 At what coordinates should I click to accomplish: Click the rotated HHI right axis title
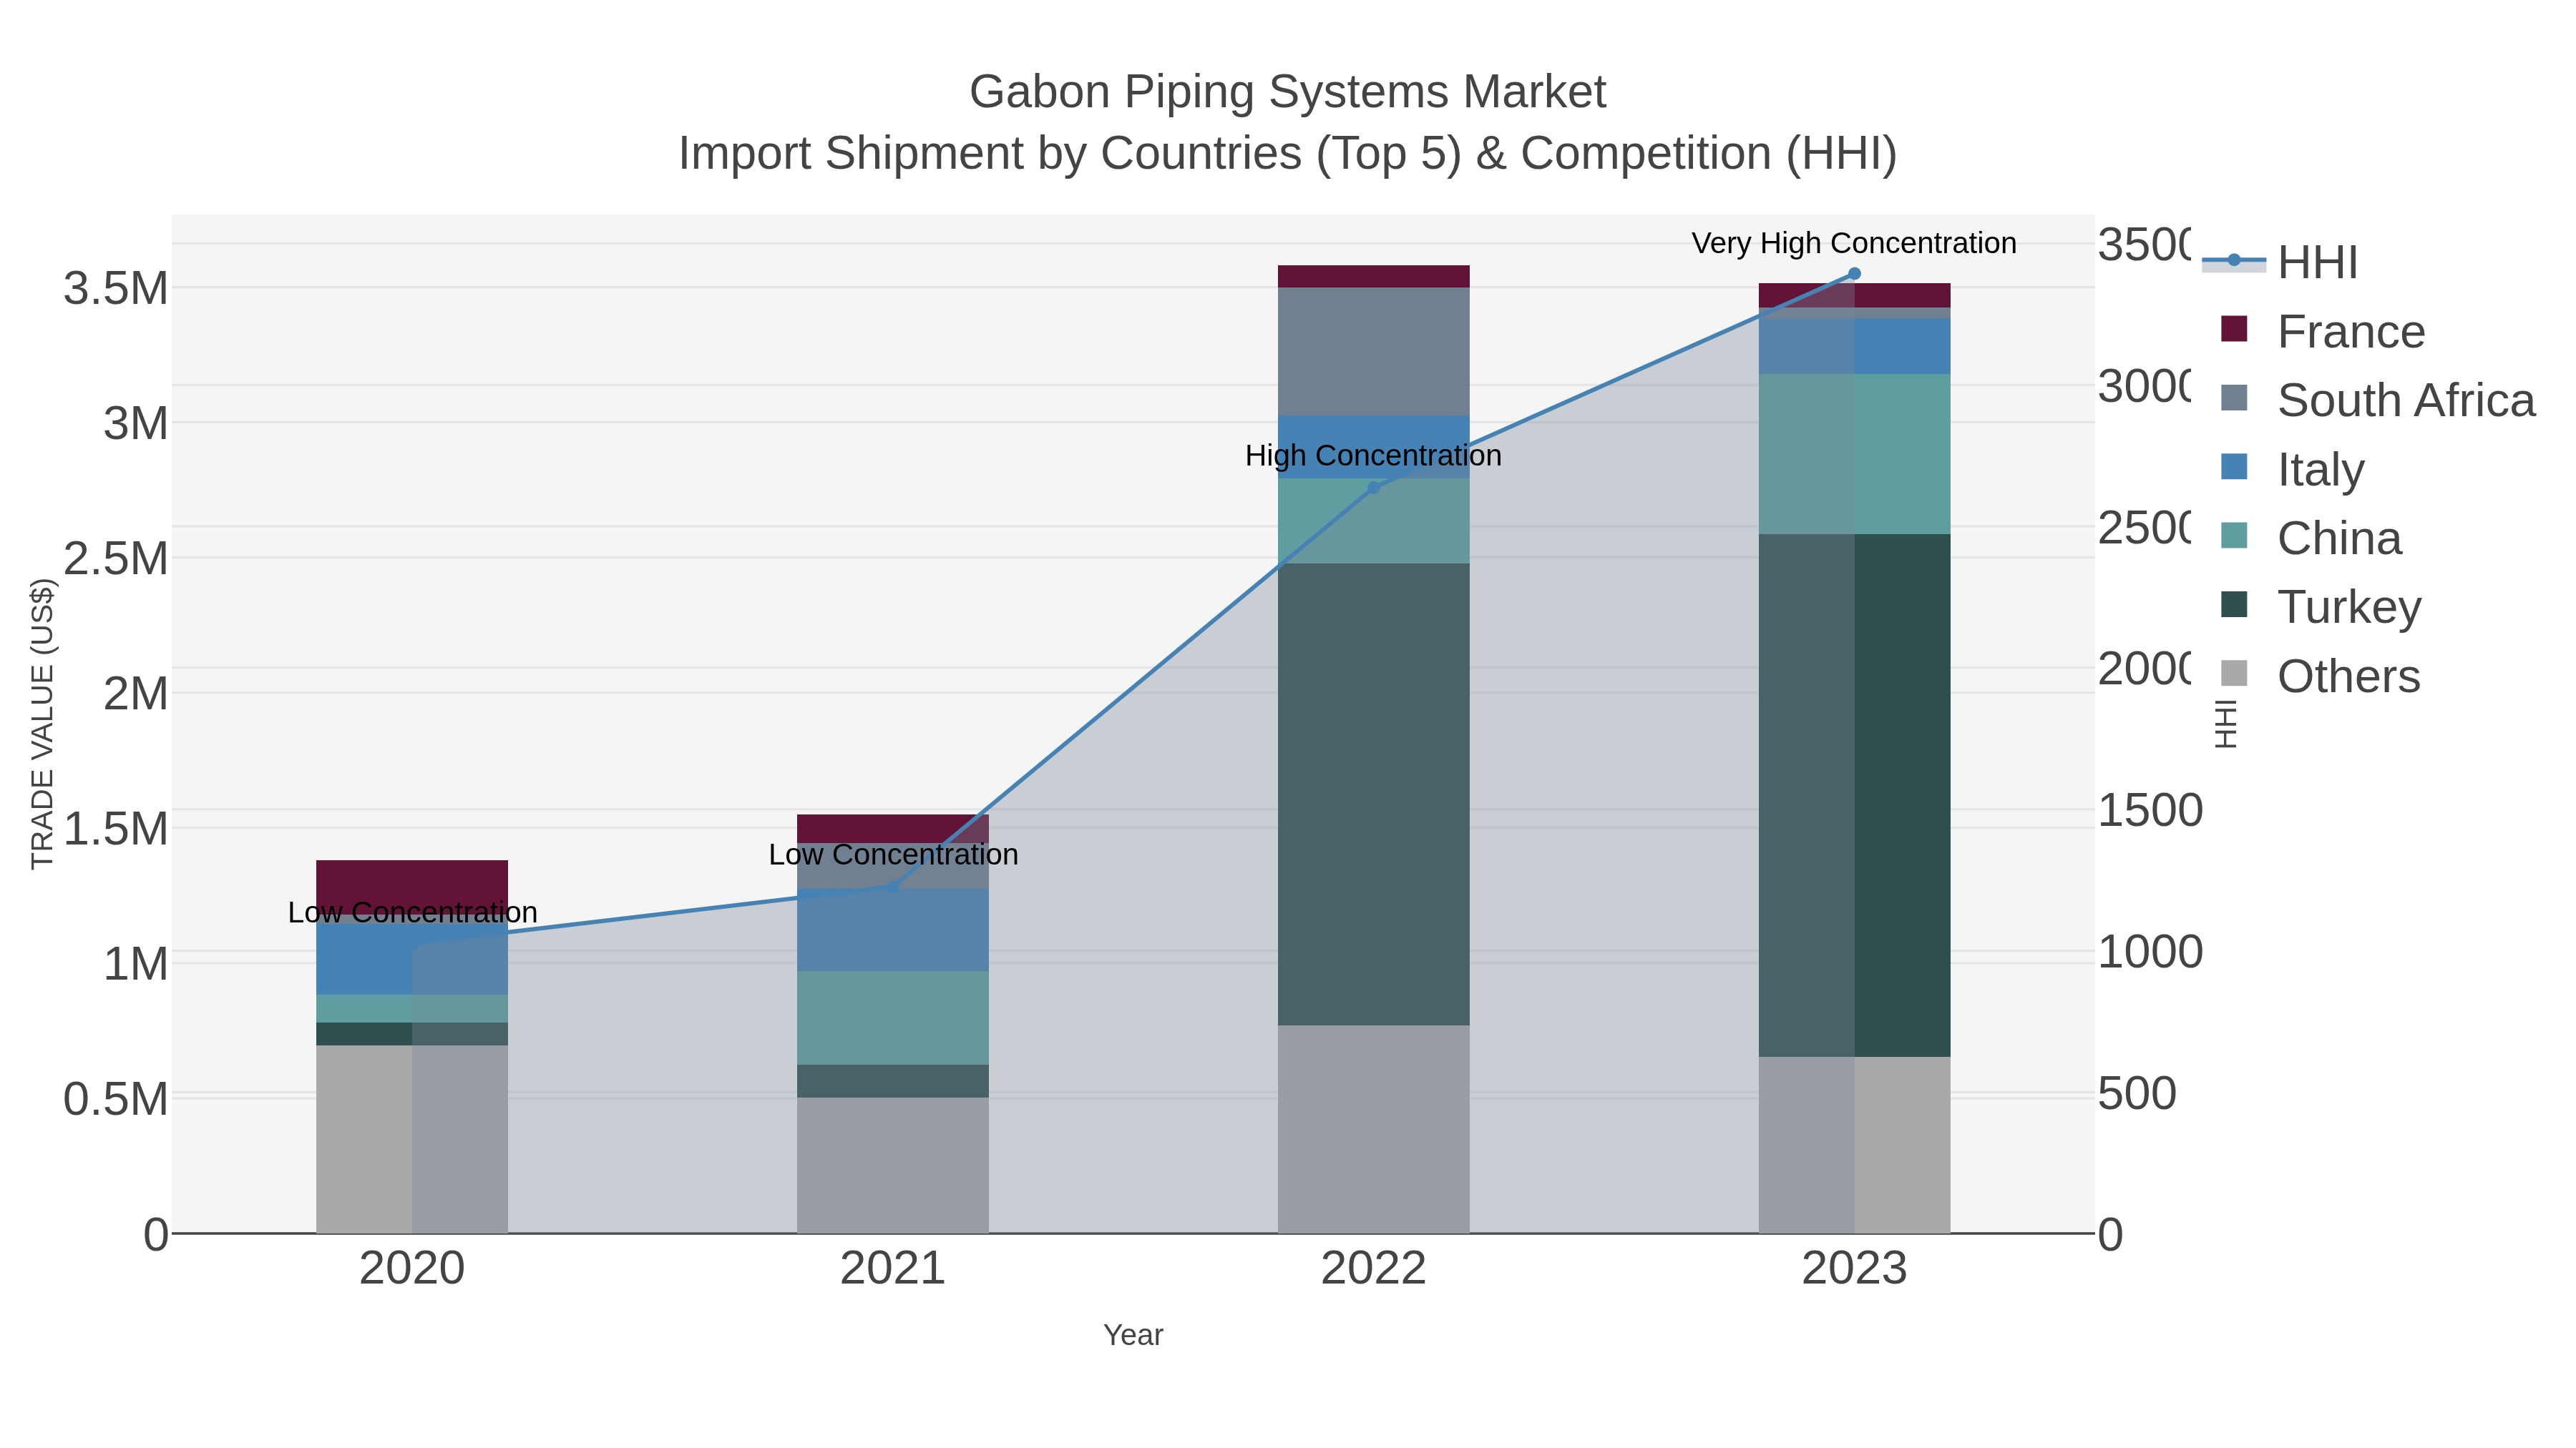tap(2225, 724)
